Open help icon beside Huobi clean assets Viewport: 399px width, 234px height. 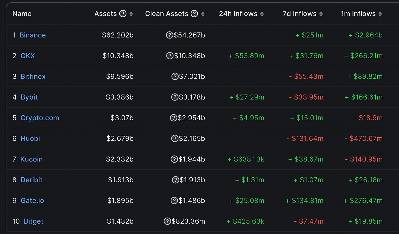[x=175, y=138]
